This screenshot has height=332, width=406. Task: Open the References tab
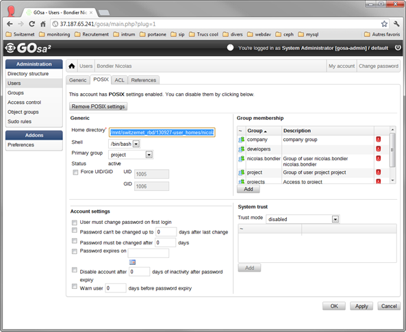pos(144,80)
